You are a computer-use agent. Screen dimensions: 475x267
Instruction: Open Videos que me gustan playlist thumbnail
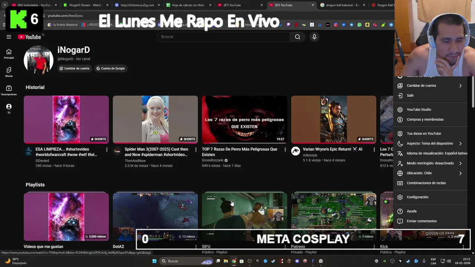pos(66,217)
